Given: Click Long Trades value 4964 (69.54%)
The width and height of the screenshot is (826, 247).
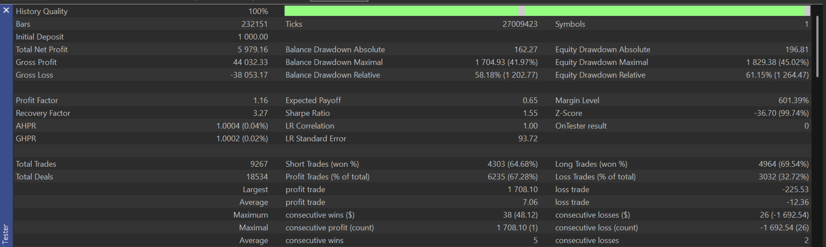Looking at the screenshot, I should click(783, 164).
